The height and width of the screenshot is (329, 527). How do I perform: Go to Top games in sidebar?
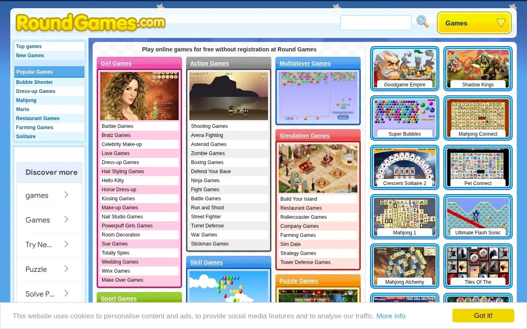pyautogui.click(x=29, y=46)
